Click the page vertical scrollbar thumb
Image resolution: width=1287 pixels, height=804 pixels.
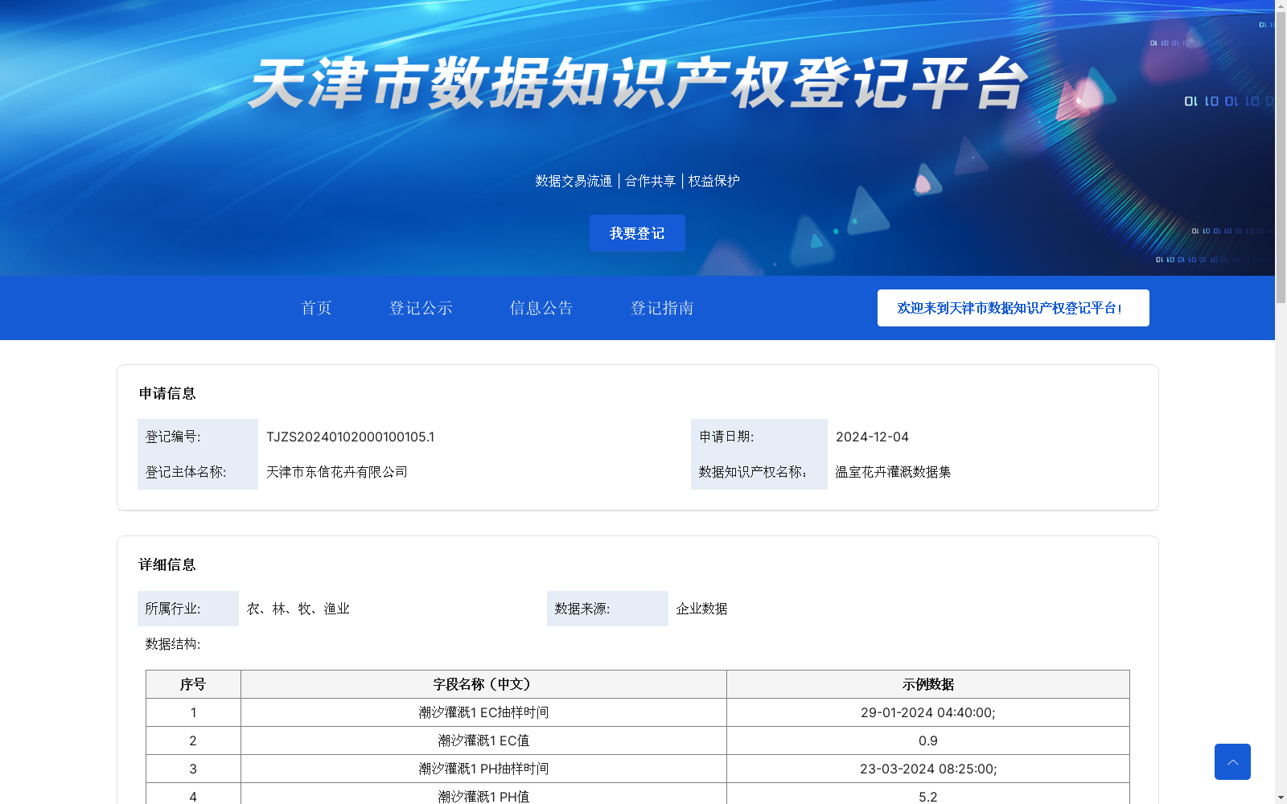(1281, 158)
